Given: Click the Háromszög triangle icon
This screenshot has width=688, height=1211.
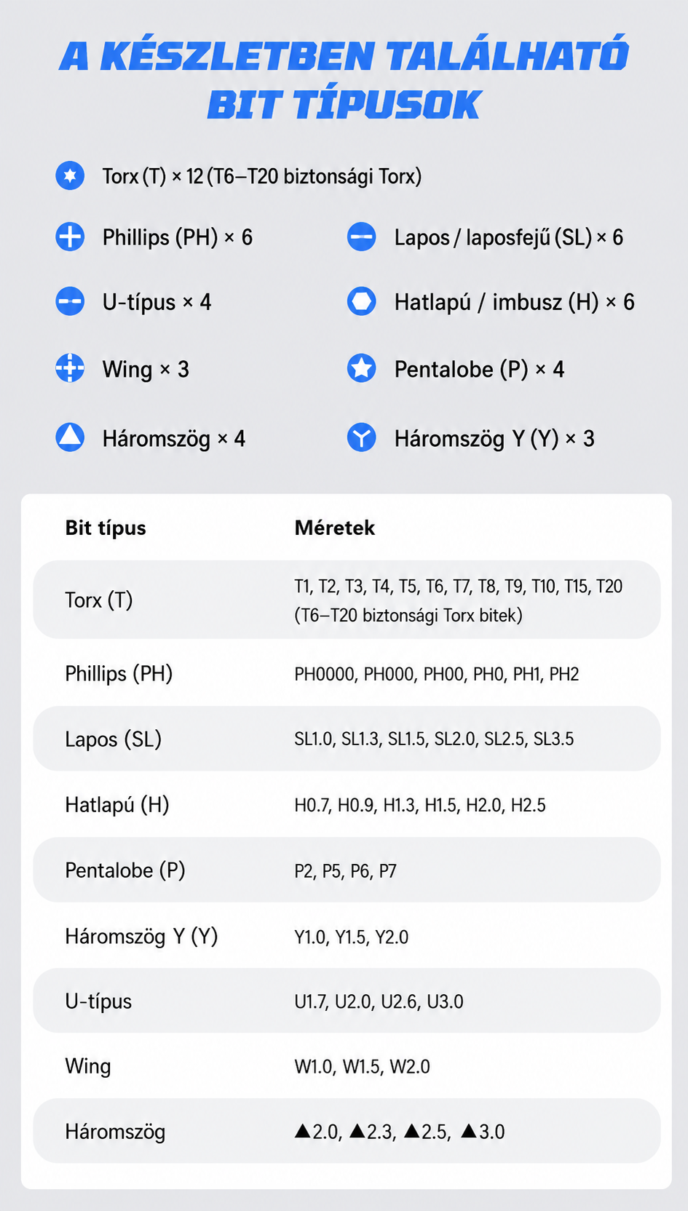Looking at the screenshot, I should (x=70, y=437).
